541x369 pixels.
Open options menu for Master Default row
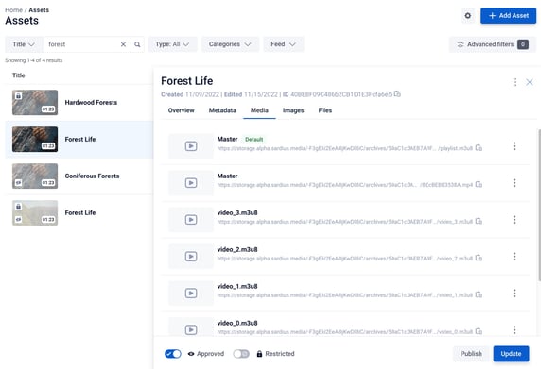coord(515,146)
